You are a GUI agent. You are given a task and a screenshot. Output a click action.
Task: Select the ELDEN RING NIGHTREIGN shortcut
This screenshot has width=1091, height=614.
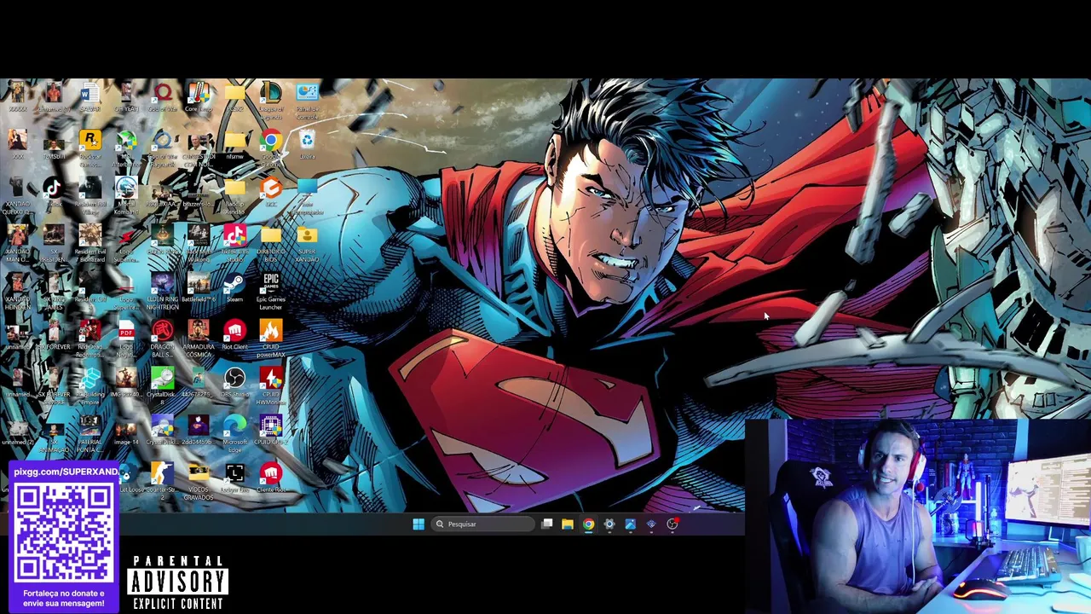[163, 290]
